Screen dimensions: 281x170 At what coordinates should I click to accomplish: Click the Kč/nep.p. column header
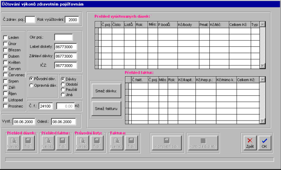pyautogui.click(x=206, y=80)
